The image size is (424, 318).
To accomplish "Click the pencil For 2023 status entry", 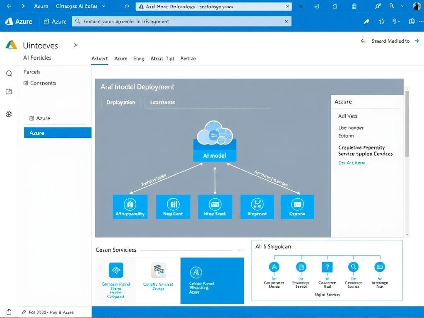I will pyautogui.click(x=48, y=312).
